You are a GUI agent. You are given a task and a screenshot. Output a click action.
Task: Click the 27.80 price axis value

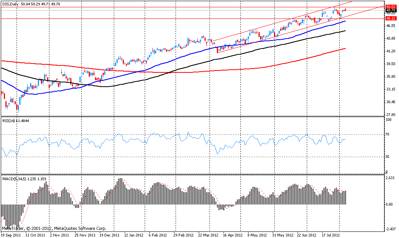[x=391, y=114]
